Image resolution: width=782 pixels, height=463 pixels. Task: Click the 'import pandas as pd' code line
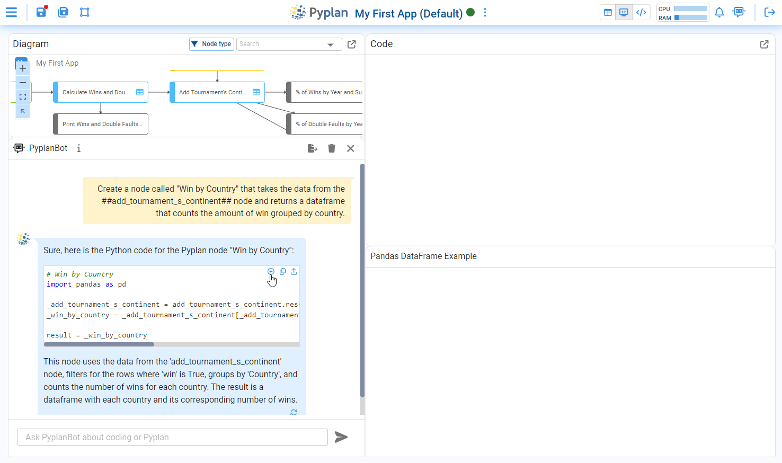tap(86, 284)
